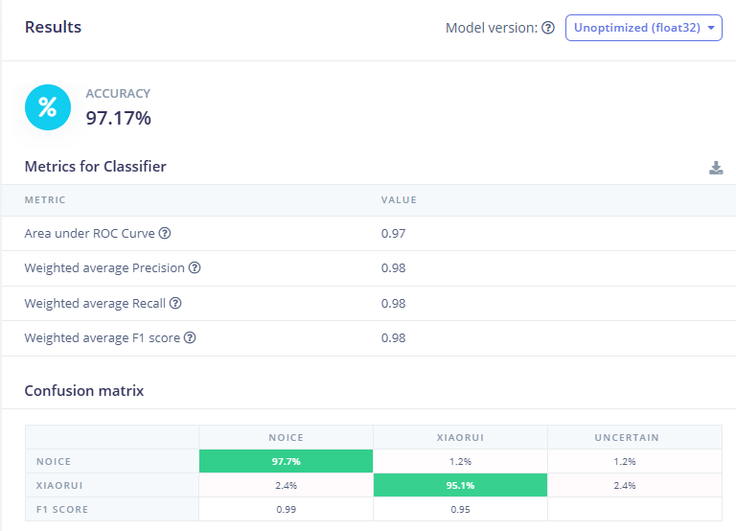Click the help icon beside Model version

548,28
